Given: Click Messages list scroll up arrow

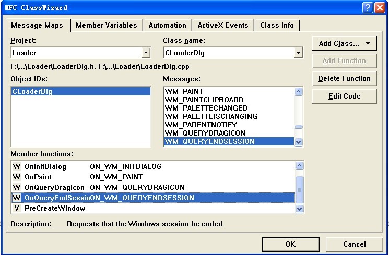Looking at the screenshot, I should click(x=298, y=92).
